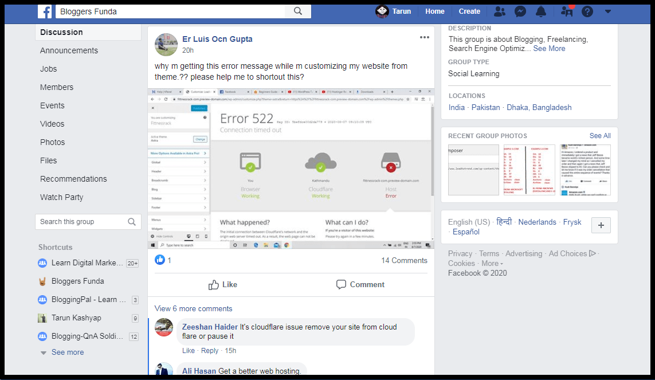Open the Members section
The width and height of the screenshot is (655, 380).
57,87
